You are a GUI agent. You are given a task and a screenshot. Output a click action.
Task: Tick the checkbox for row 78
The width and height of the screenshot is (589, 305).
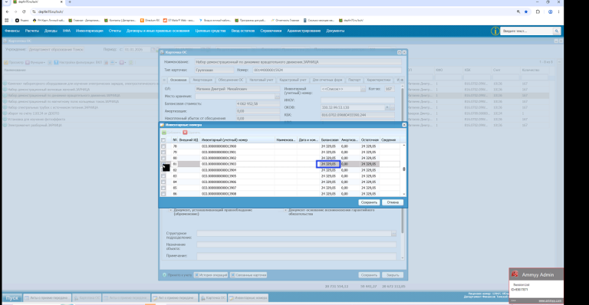[x=163, y=146]
